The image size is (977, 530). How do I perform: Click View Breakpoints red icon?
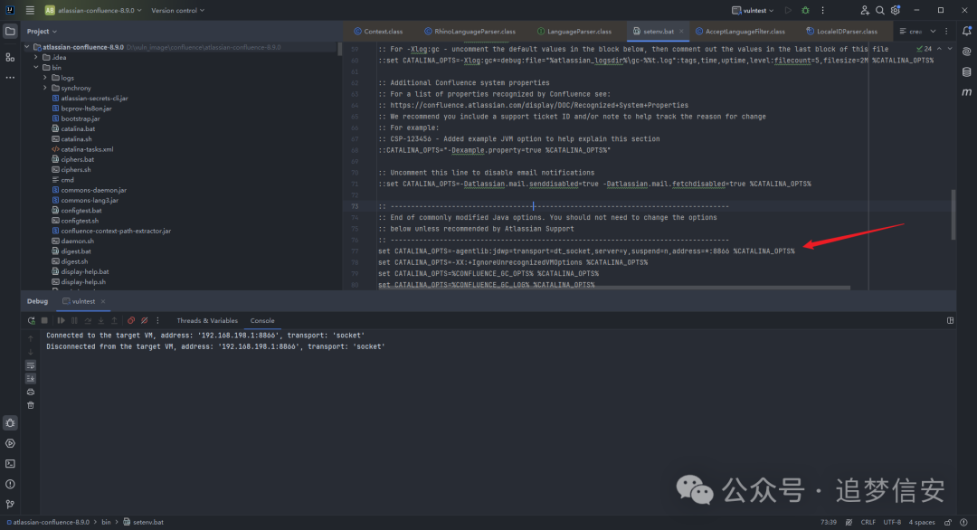pyautogui.click(x=131, y=321)
